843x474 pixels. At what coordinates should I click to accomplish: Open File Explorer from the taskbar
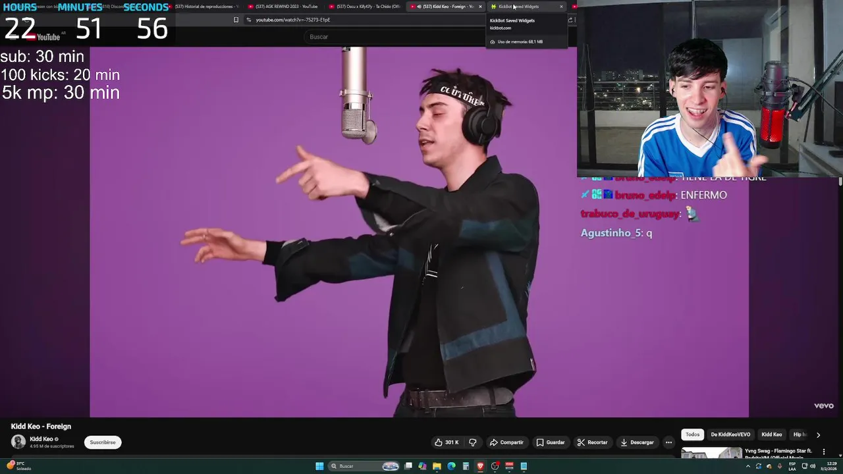[437, 466]
